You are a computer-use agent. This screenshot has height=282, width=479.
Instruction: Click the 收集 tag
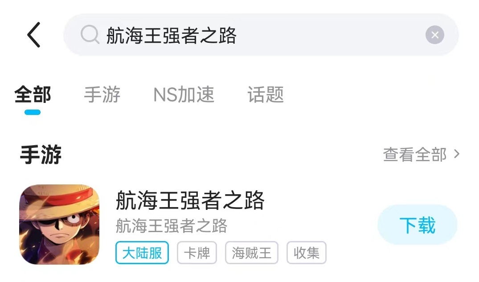pos(307,253)
